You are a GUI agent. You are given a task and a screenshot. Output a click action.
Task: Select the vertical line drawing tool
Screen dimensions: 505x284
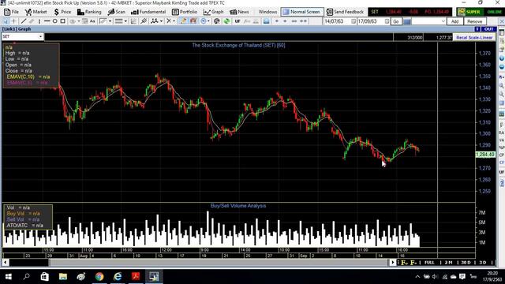coord(39,21)
